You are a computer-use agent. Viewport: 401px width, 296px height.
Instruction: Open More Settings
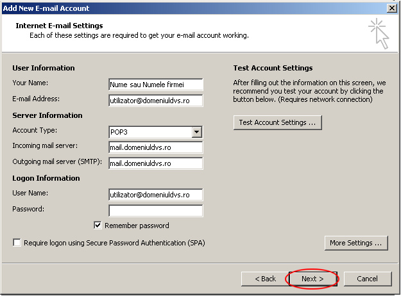(356, 243)
